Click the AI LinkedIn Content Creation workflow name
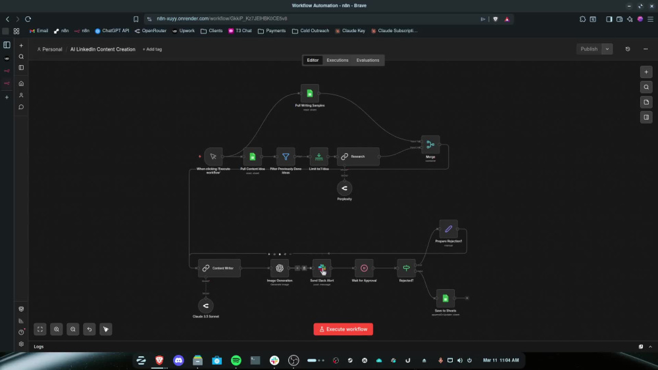Image resolution: width=658 pixels, height=370 pixels. tap(103, 49)
